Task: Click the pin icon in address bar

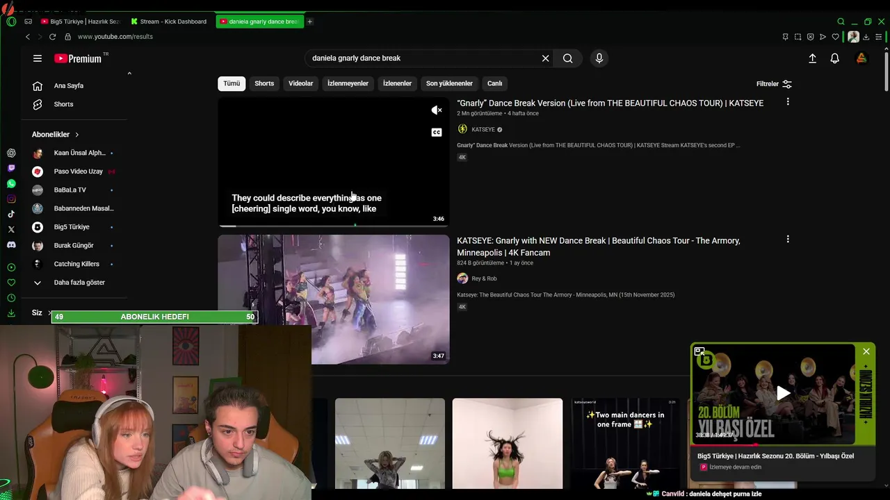Action: point(785,37)
